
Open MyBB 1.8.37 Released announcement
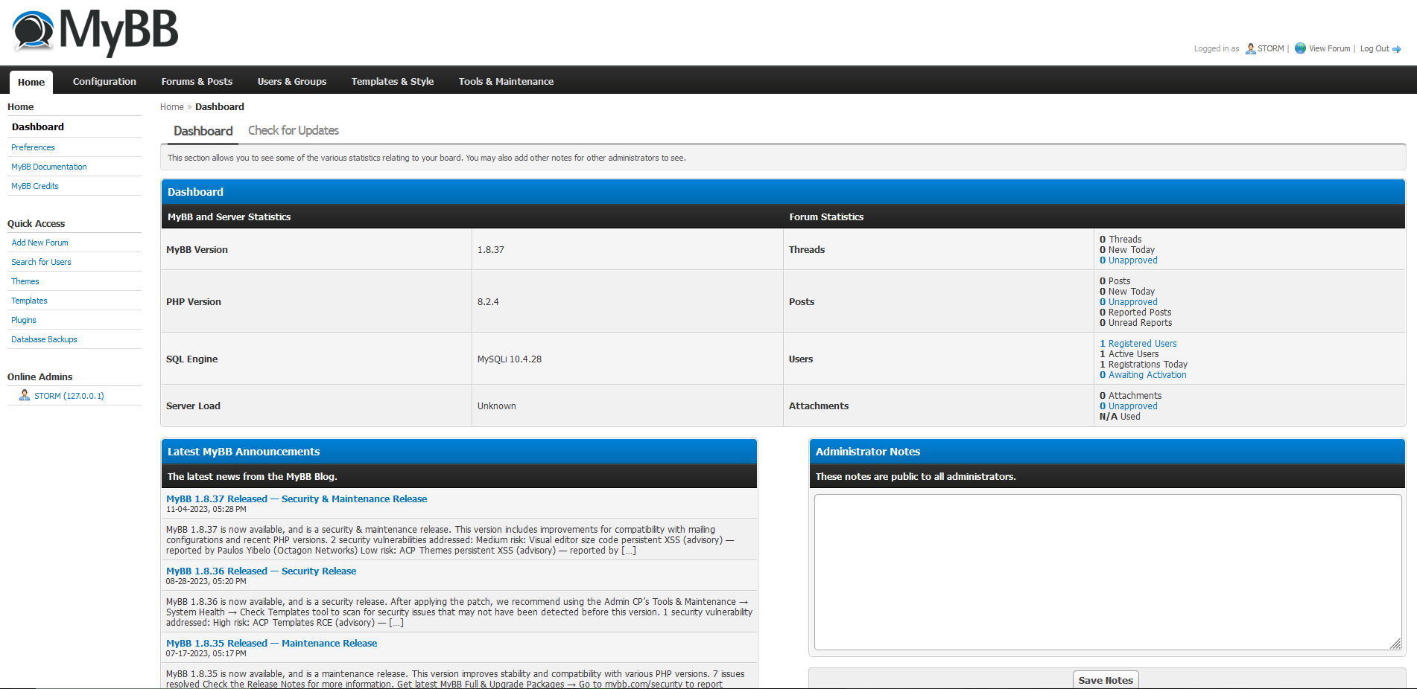297,499
